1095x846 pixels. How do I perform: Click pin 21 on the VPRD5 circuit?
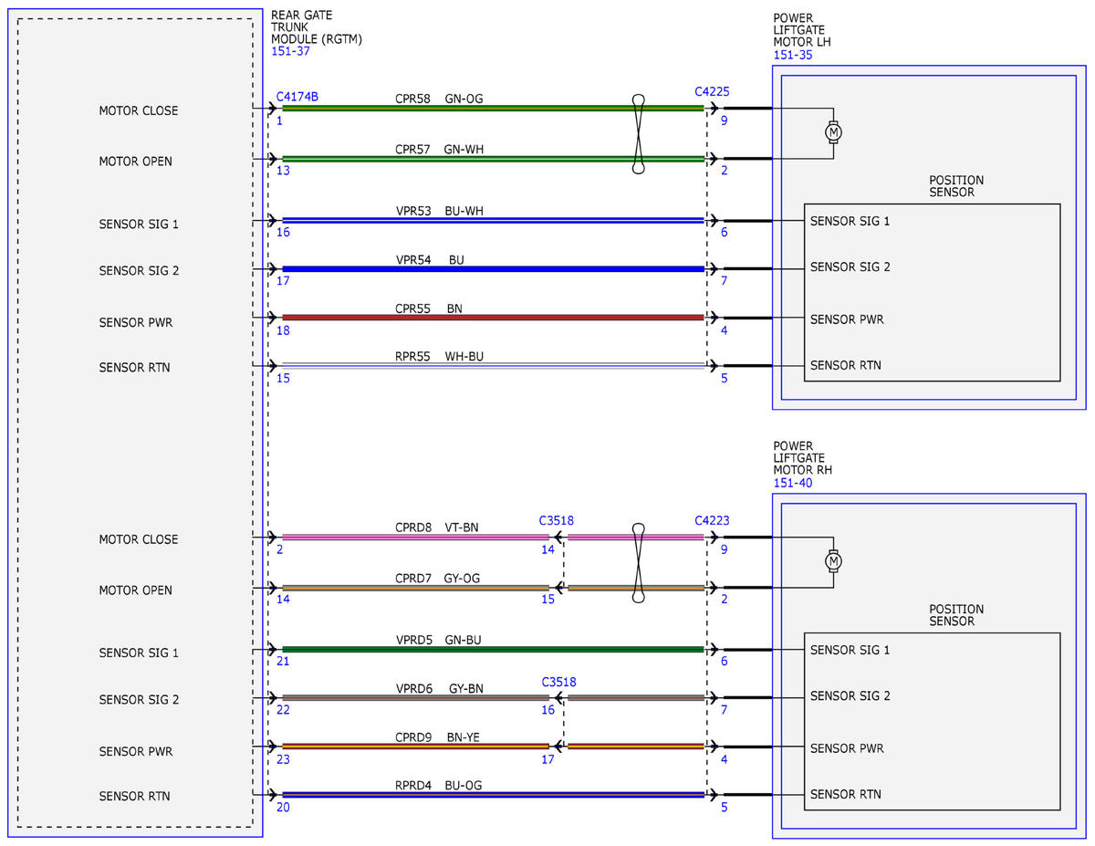point(283,662)
